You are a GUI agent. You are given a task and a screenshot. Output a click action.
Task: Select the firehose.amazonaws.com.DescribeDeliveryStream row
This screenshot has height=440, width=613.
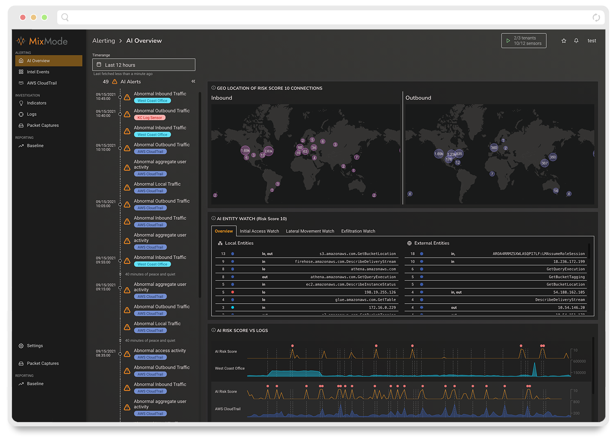[307, 261]
